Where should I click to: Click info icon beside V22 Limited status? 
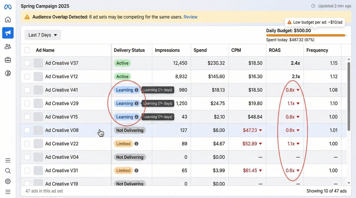[136, 144]
